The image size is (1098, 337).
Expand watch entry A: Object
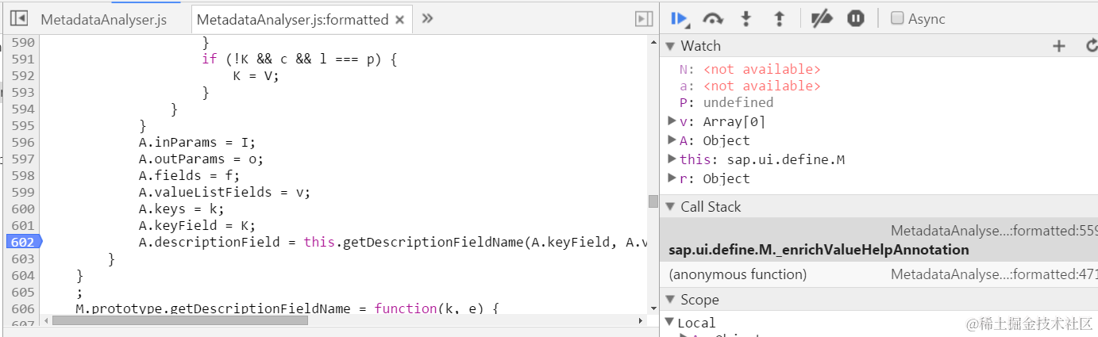[x=672, y=140]
